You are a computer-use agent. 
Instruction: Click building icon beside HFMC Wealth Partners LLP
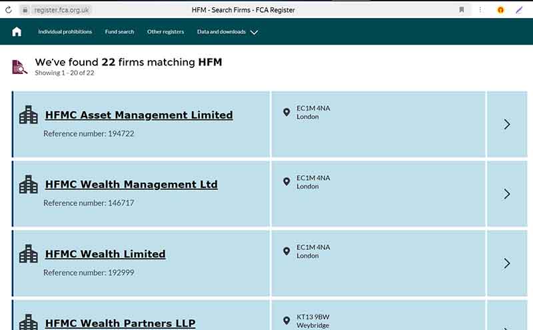tap(29, 322)
